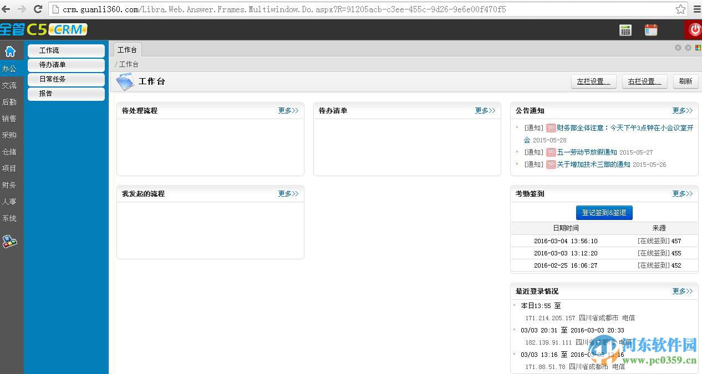Open the calculator tool in the top bar
The height and width of the screenshot is (374, 702).
pyautogui.click(x=625, y=30)
